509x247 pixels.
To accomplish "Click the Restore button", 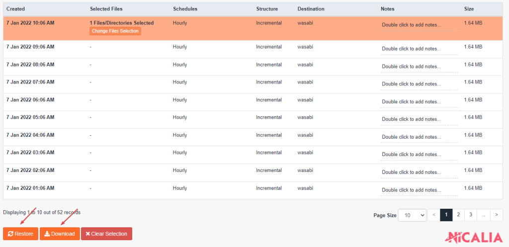I will [x=20, y=234].
